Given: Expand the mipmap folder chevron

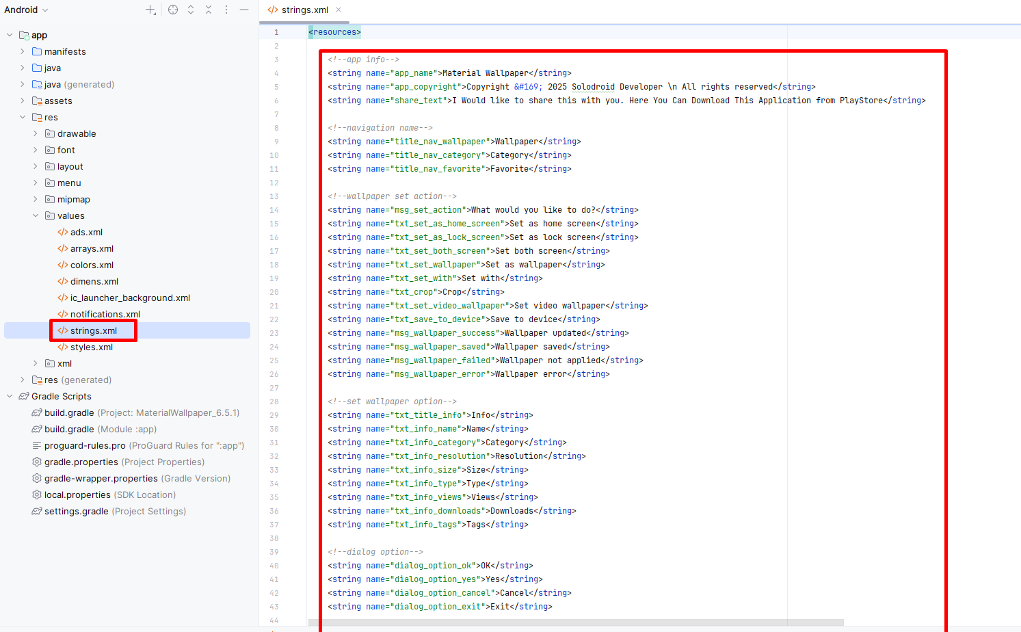Looking at the screenshot, I should point(36,199).
